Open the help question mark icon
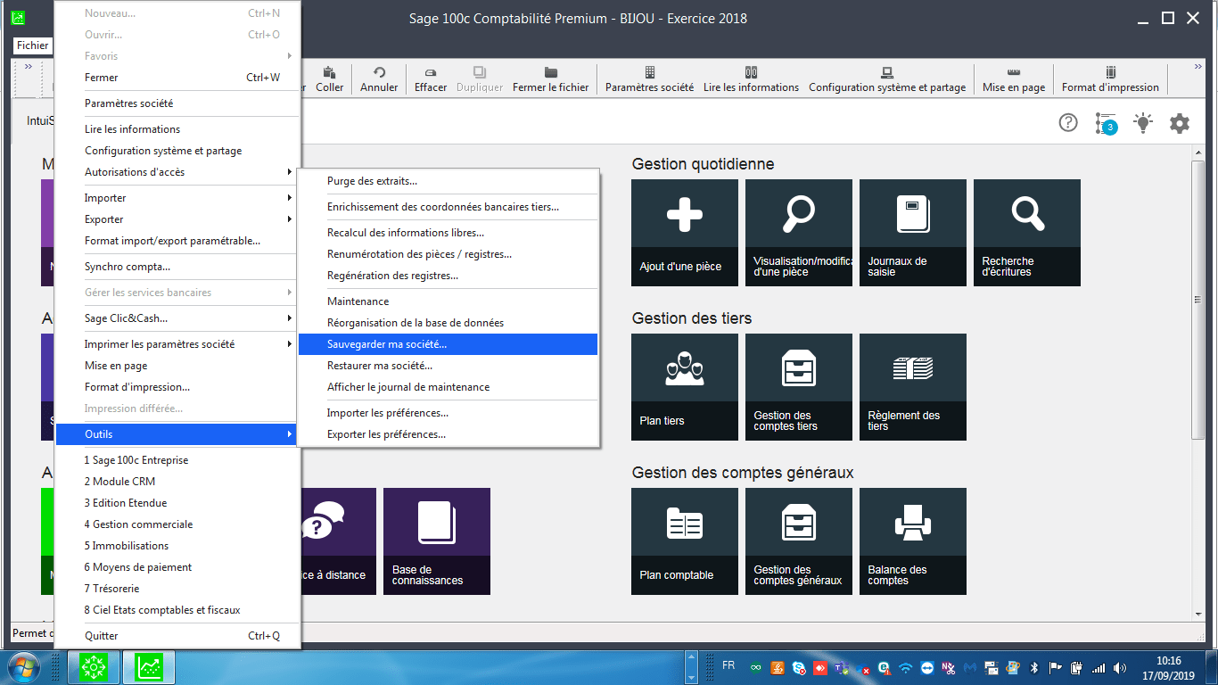The image size is (1218, 685). click(1068, 123)
